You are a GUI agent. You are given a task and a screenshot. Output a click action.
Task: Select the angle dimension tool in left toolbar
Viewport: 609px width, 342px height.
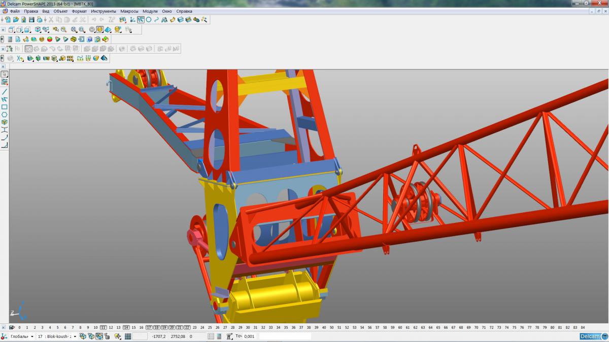pos(4,145)
